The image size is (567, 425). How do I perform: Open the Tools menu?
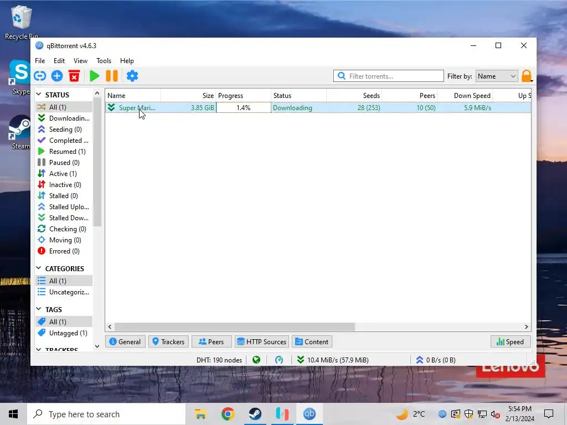[x=104, y=61]
